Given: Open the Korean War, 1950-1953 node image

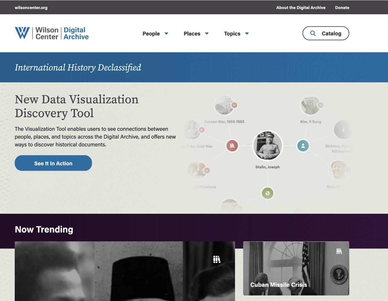Looking at the screenshot, I should pos(224,105).
